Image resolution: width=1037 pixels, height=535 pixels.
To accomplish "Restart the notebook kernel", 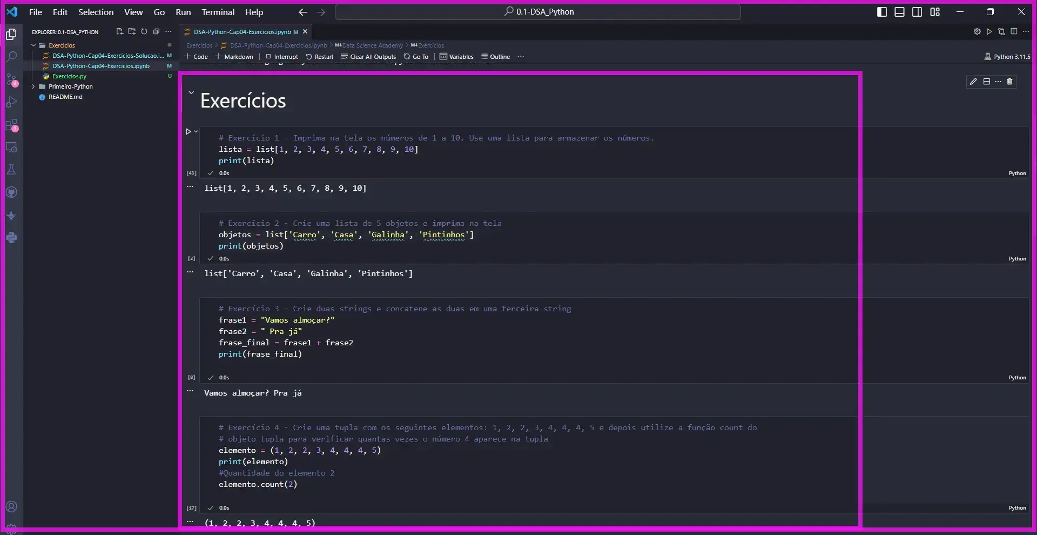I will (320, 56).
